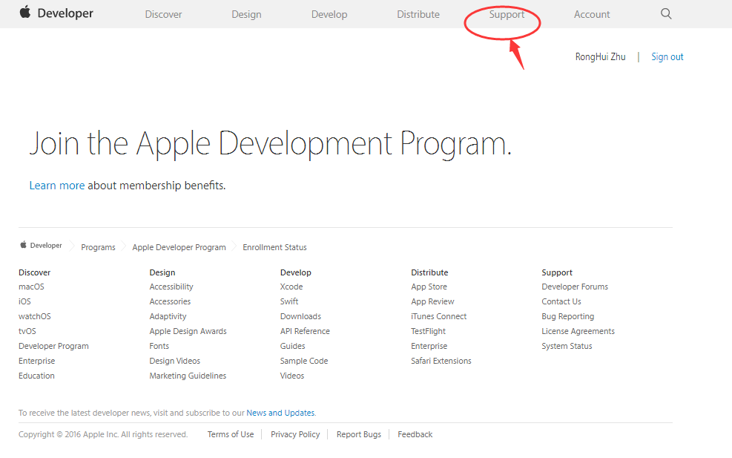732x458 pixels.
Task: Click News and Updates subscription link
Action: point(280,413)
